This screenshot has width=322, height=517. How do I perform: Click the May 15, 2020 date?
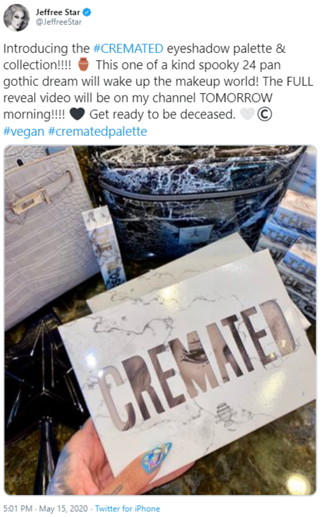(64, 508)
